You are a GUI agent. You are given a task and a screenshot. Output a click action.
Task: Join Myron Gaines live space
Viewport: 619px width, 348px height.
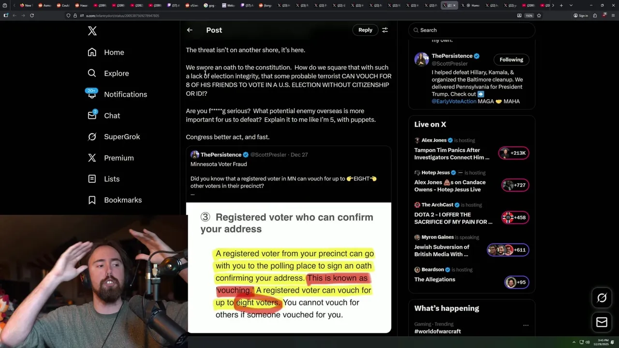click(442, 251)
